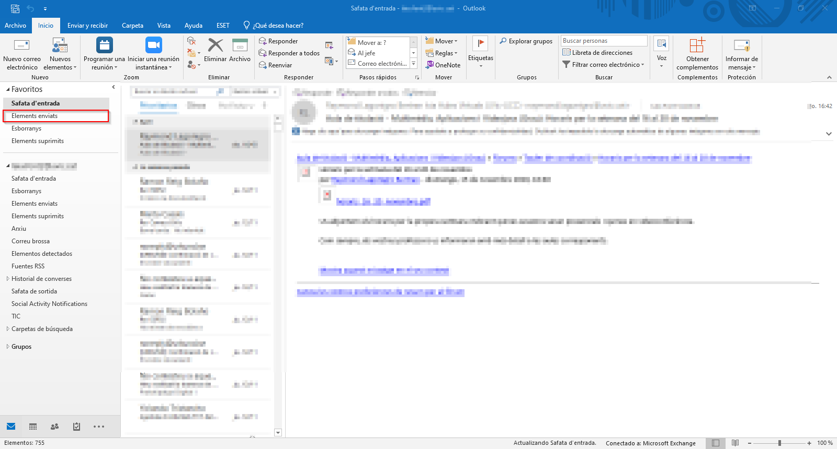837x449 pixels.
Task: Switch to Calendar view in navigation bar
Action: coord(33,427)
